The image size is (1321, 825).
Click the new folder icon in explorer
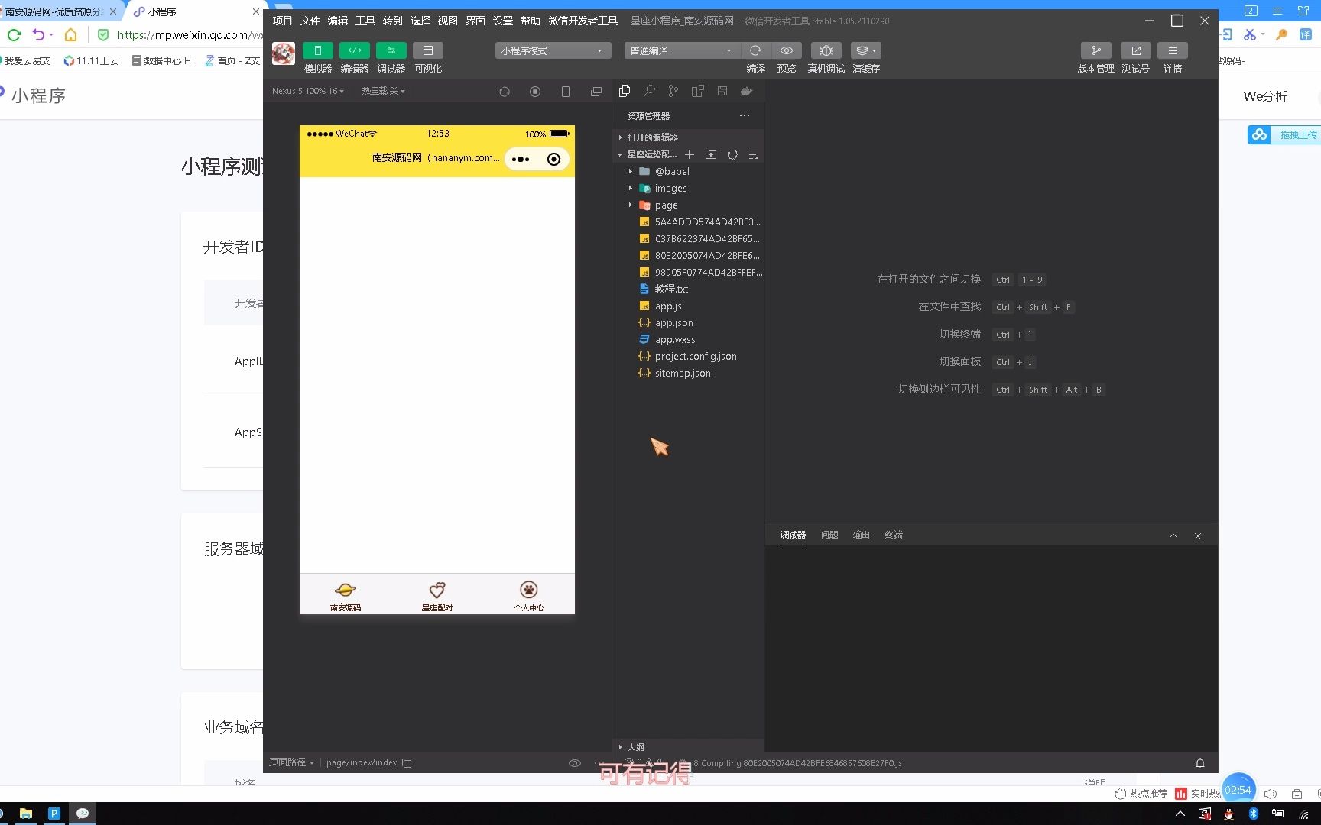pos(711,154)
